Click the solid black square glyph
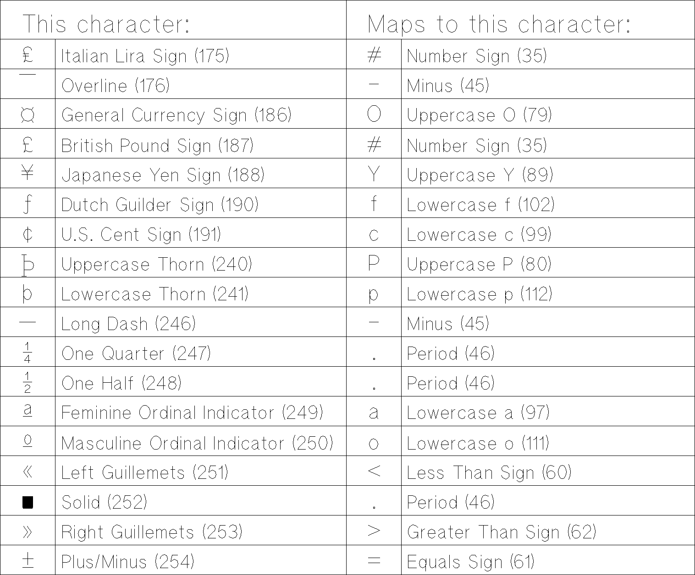This screenshot has width=695, height=575. click(28, 502)
